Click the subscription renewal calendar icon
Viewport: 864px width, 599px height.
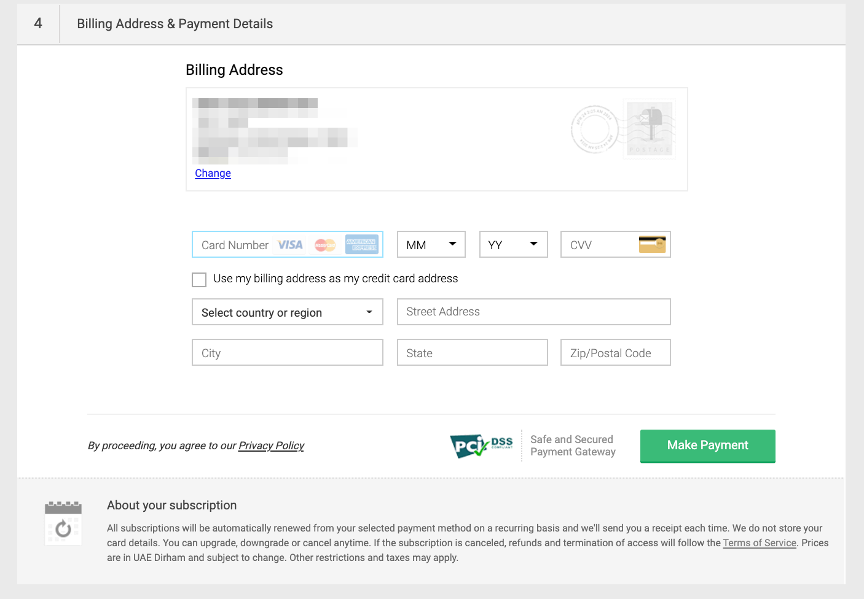coord(63,523)
